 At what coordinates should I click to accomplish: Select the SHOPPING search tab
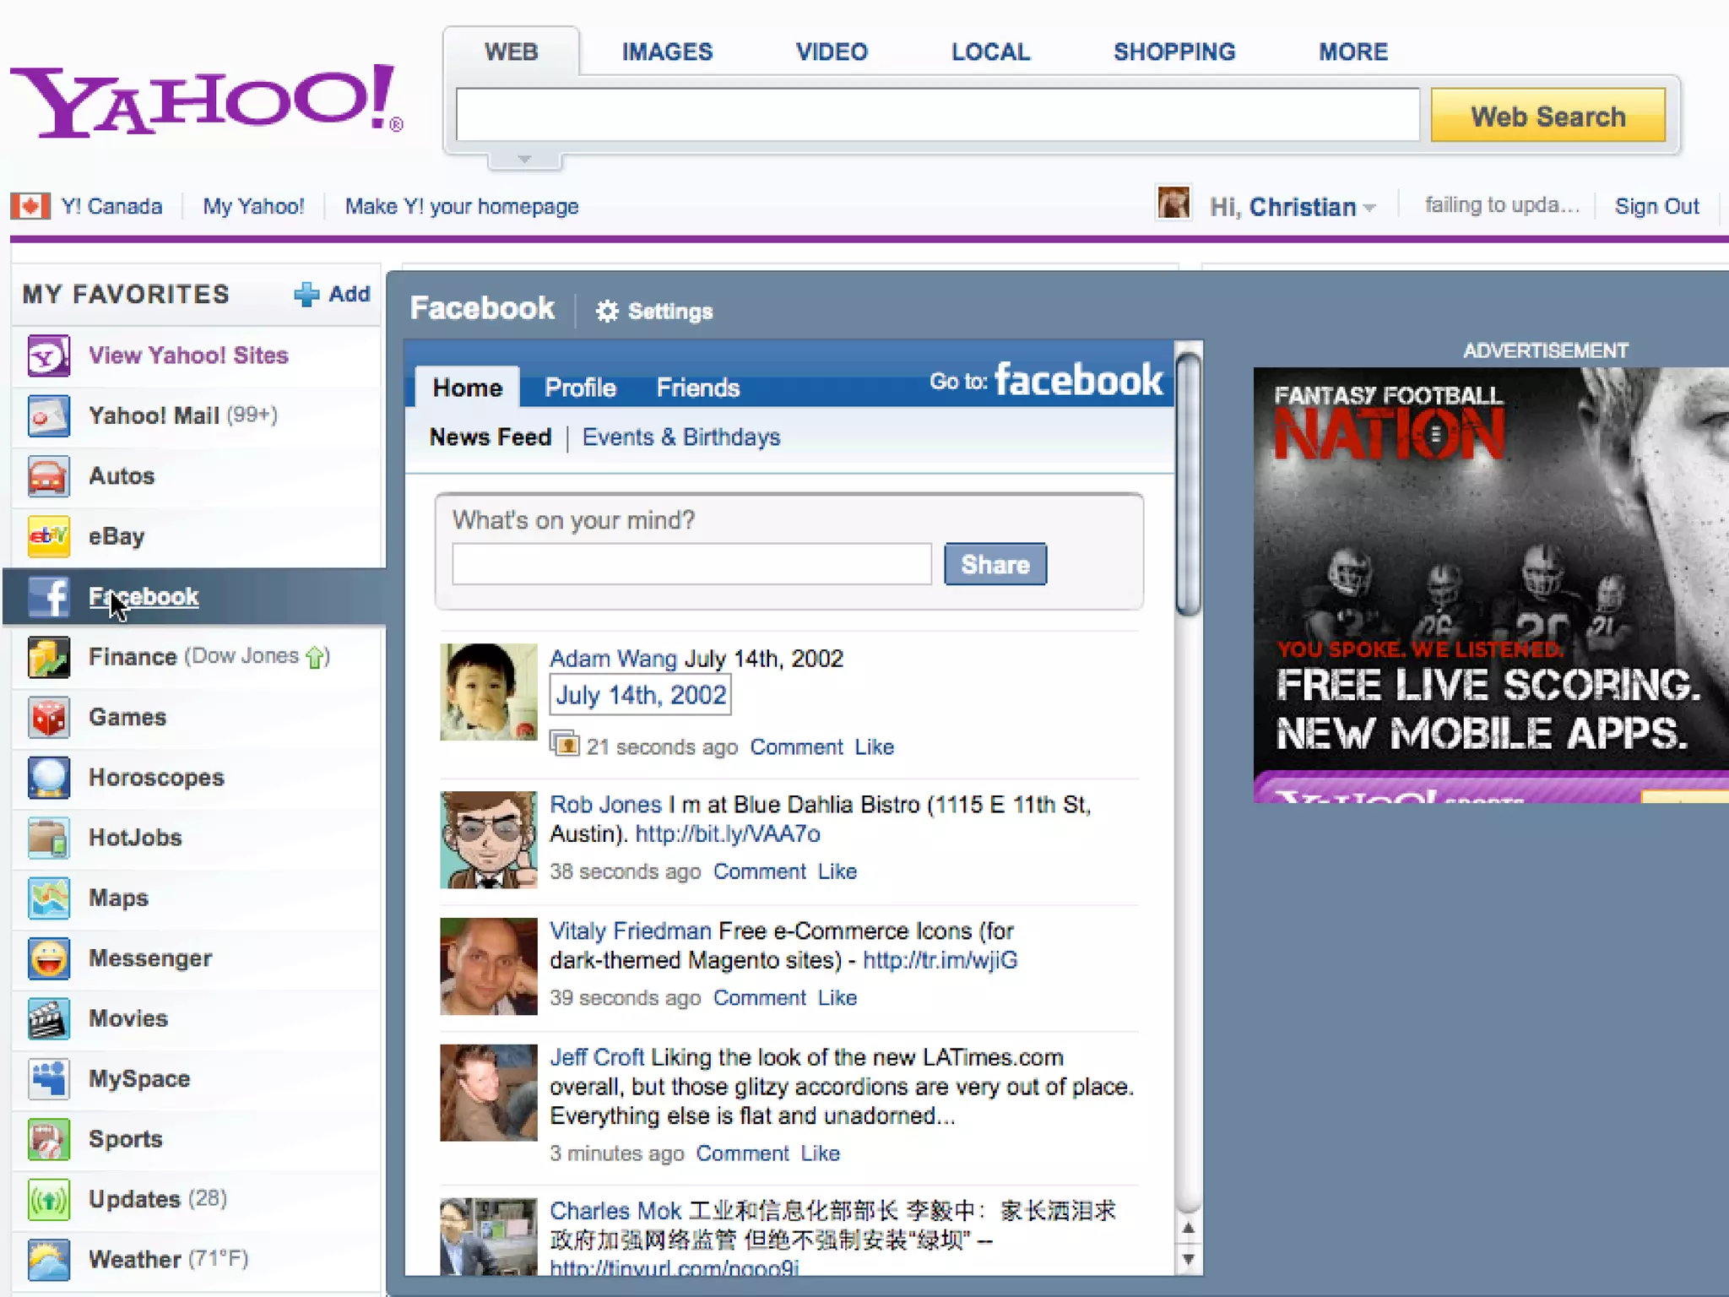click(1174, 52)
